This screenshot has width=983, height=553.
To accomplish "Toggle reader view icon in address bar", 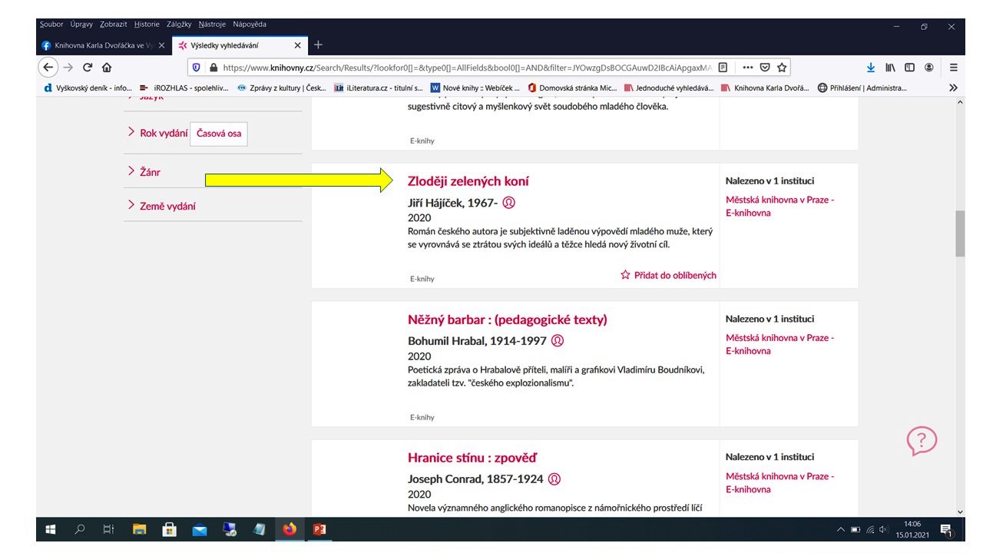I will coord(723,67).
